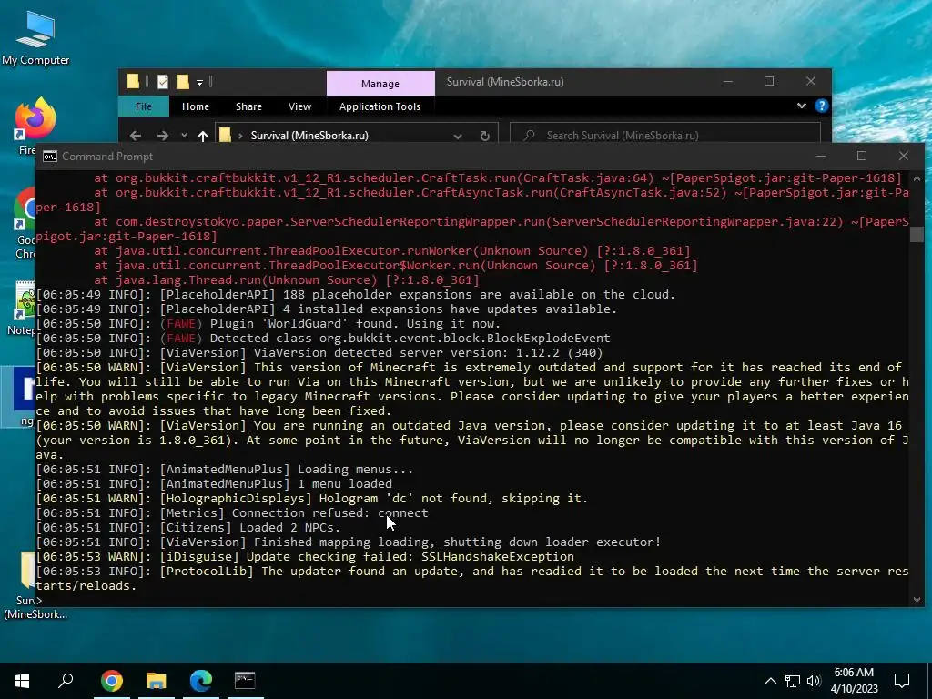
Task: Switch to Chrome on the taskbar
Action: 112,681
